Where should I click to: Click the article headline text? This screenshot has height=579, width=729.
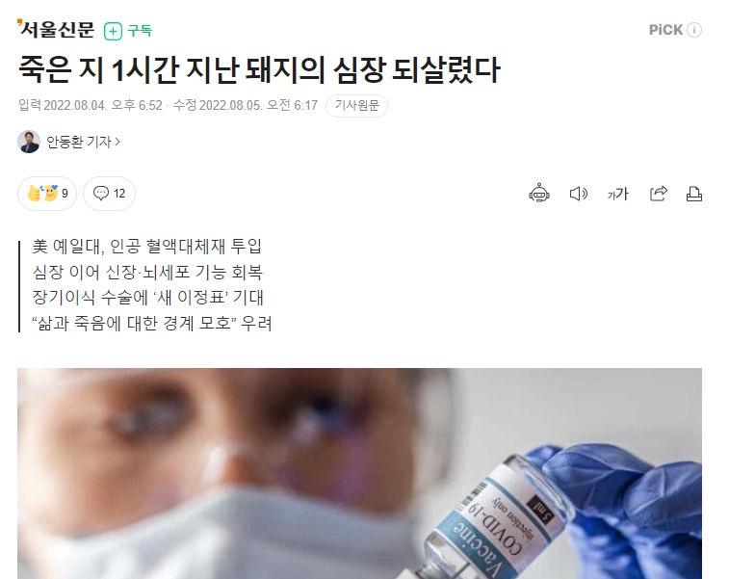click(259, 69)
